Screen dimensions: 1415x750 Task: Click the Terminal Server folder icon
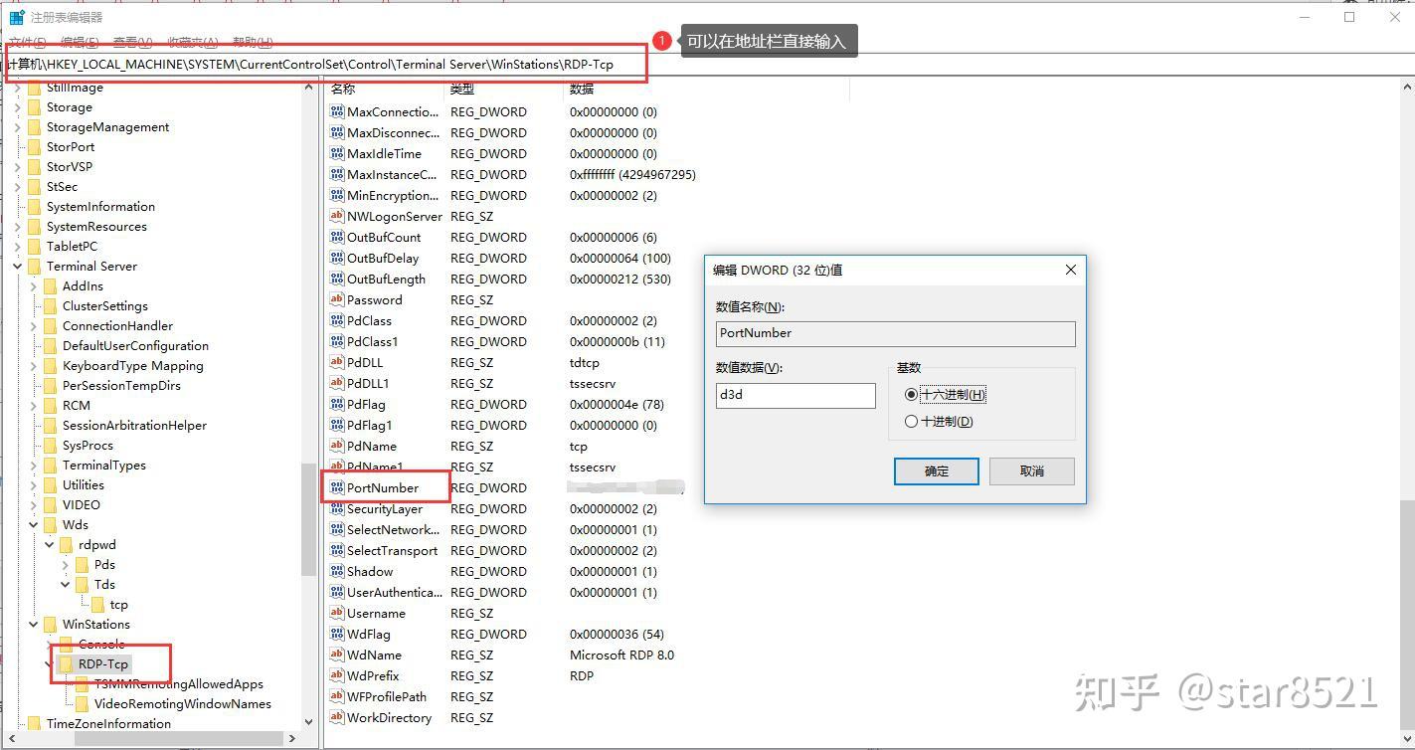coord(35,266)
